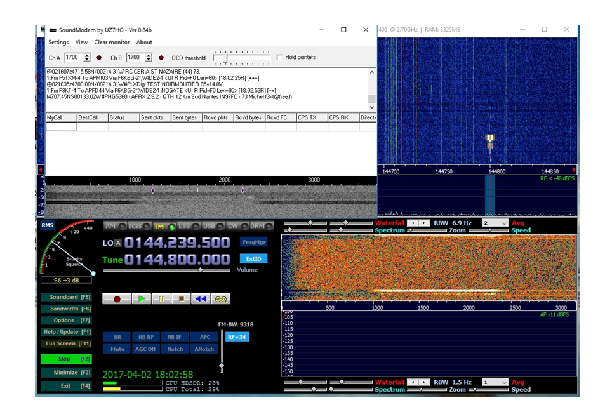
Task: Click the MyCall field in the connections table
Action: [x=60, y=126]
